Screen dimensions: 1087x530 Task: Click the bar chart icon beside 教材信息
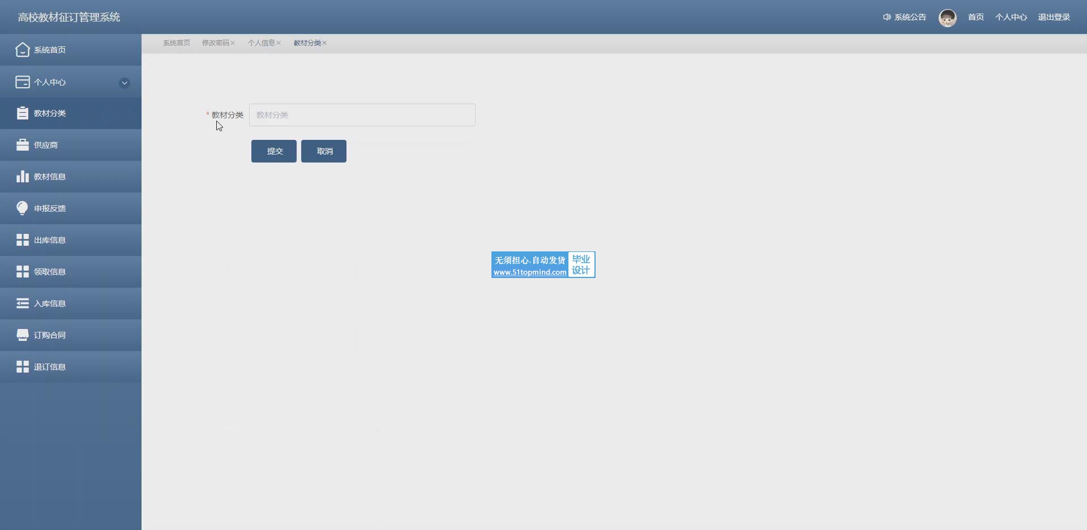(23, 177)
